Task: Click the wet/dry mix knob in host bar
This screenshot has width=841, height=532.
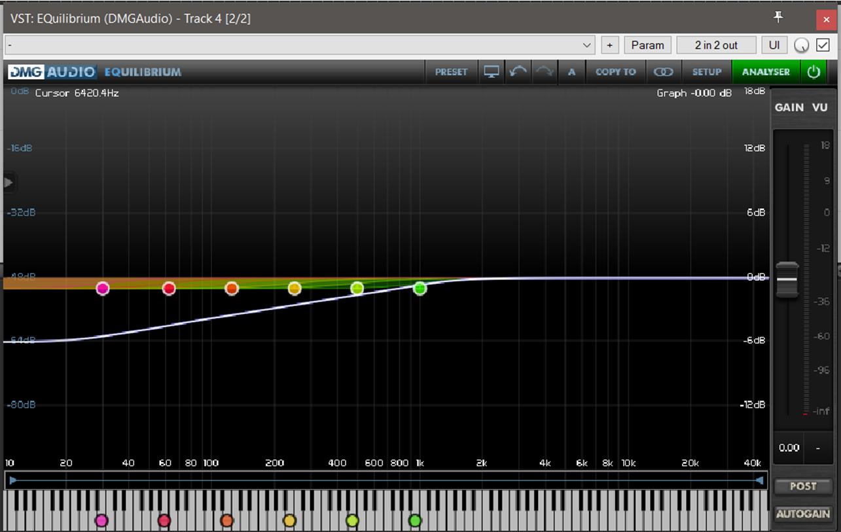Action: pos(802,45)
